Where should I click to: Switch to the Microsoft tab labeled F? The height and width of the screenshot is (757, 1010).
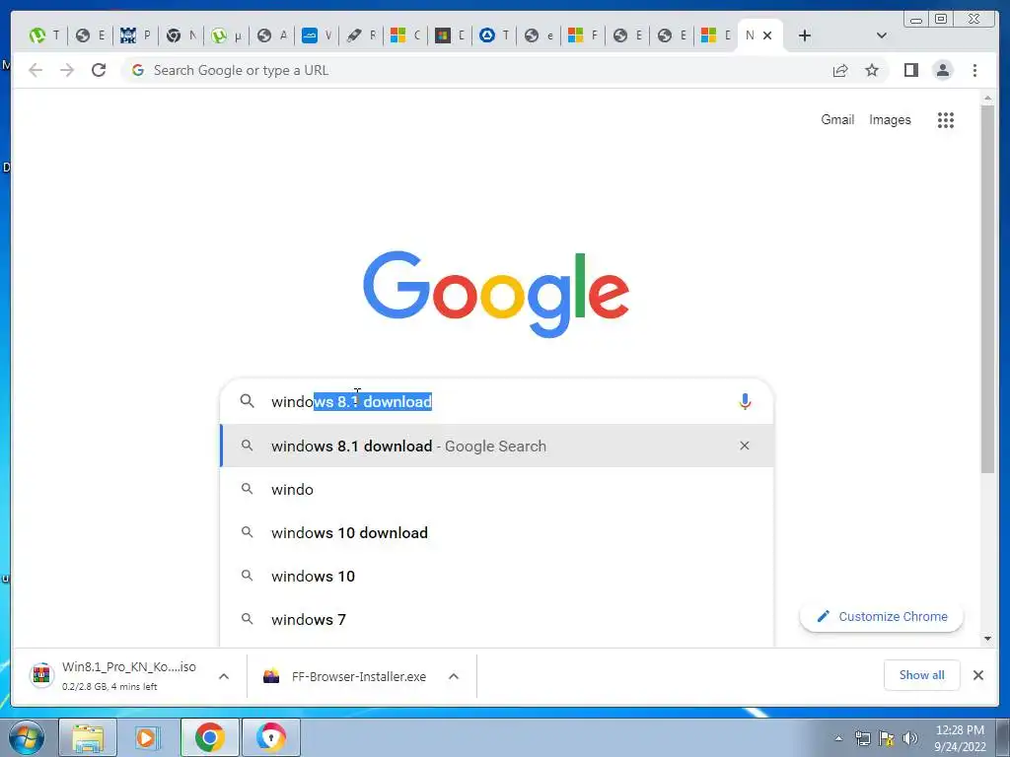pos(584,35)
